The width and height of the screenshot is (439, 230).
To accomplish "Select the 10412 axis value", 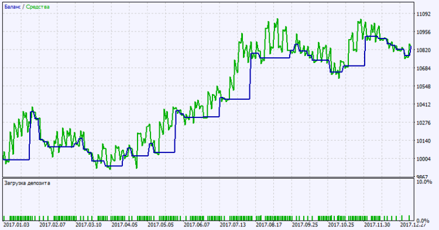I will (x=424, y=104).
